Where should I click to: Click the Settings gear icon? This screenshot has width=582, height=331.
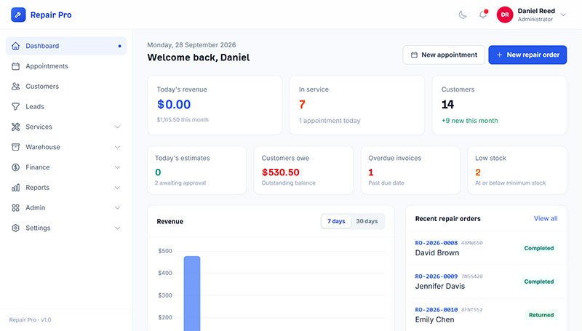(x=15, y=228)
